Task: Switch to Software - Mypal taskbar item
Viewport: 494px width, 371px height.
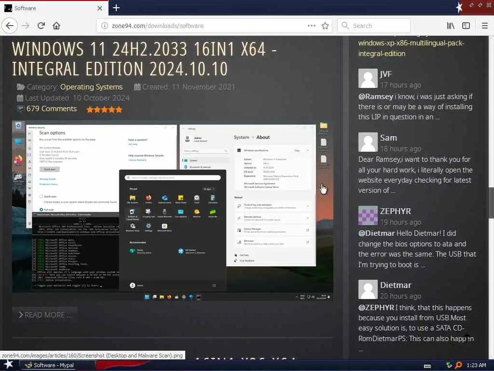Action: pyautogui.click(x=57, y=365)
